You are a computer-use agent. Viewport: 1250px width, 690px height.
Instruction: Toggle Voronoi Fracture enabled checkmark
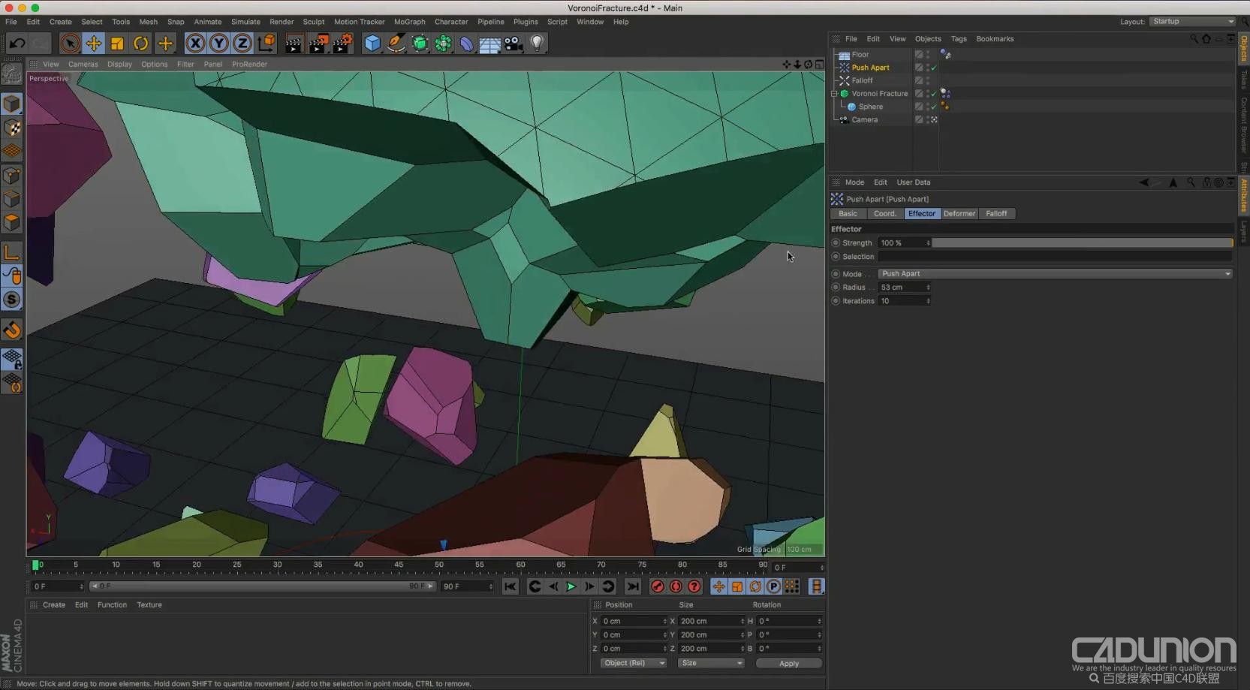coord(934,94)
